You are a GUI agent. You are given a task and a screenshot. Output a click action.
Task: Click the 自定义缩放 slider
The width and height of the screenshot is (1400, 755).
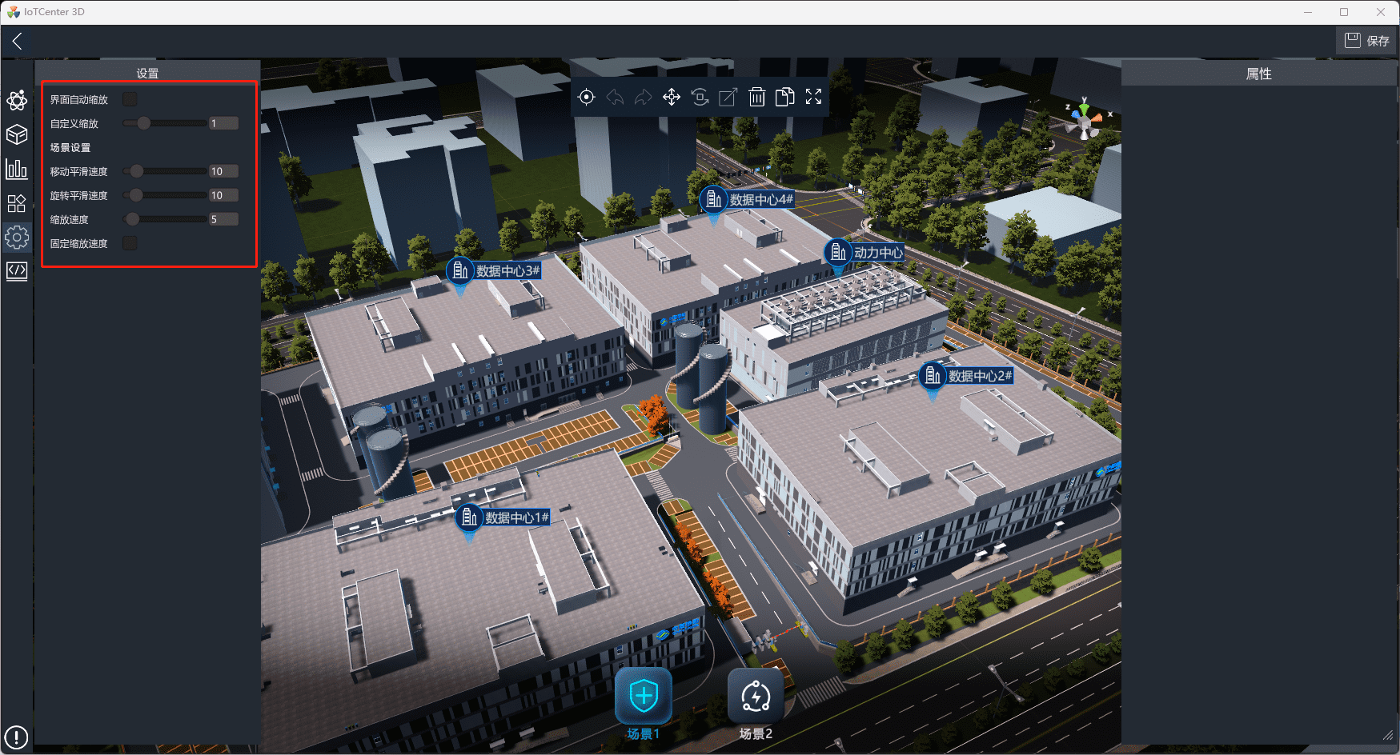click(164, 123)
